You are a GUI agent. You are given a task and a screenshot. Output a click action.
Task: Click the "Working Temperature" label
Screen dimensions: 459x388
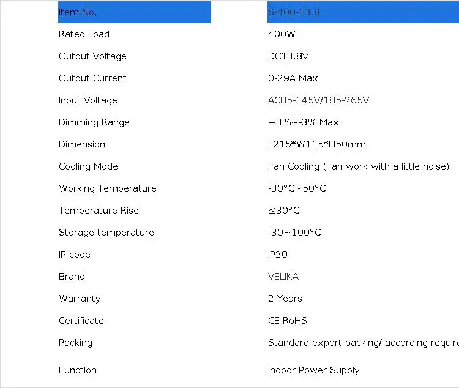coord(108,188)
